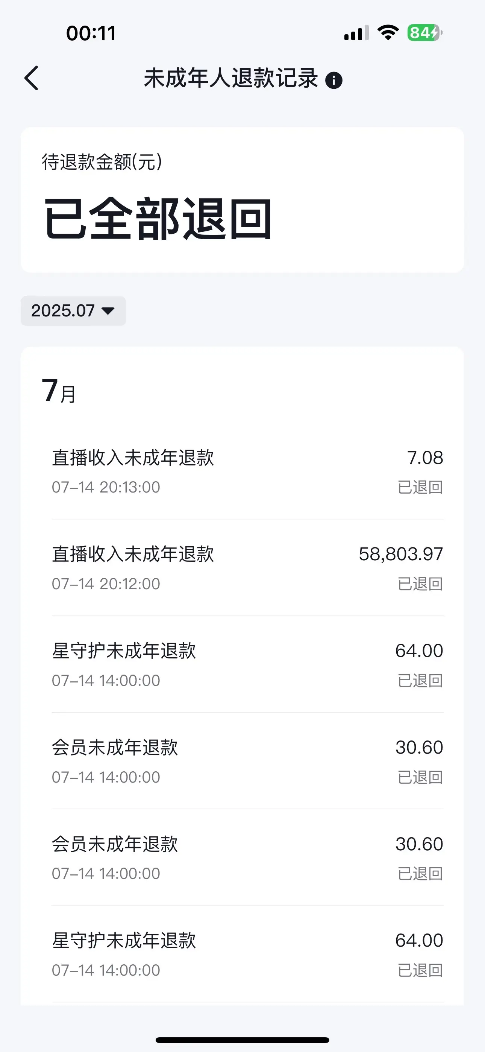Tap the 7月 section header
The height and width of the screenshot is (1052, 485).
59,391
